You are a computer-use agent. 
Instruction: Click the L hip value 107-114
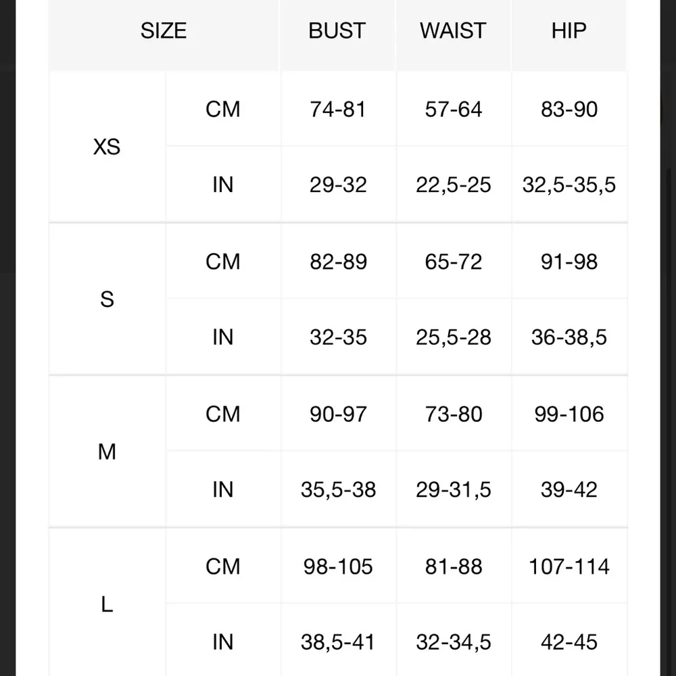pyautogui.click(x=569, y=566)
